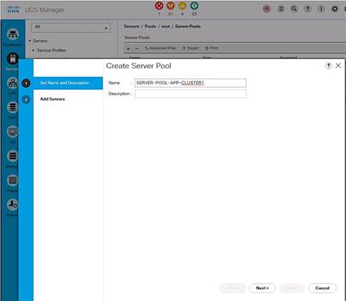Click the Name input field
This screenshot has height=301, width=346.
click(x=190, y=83)
